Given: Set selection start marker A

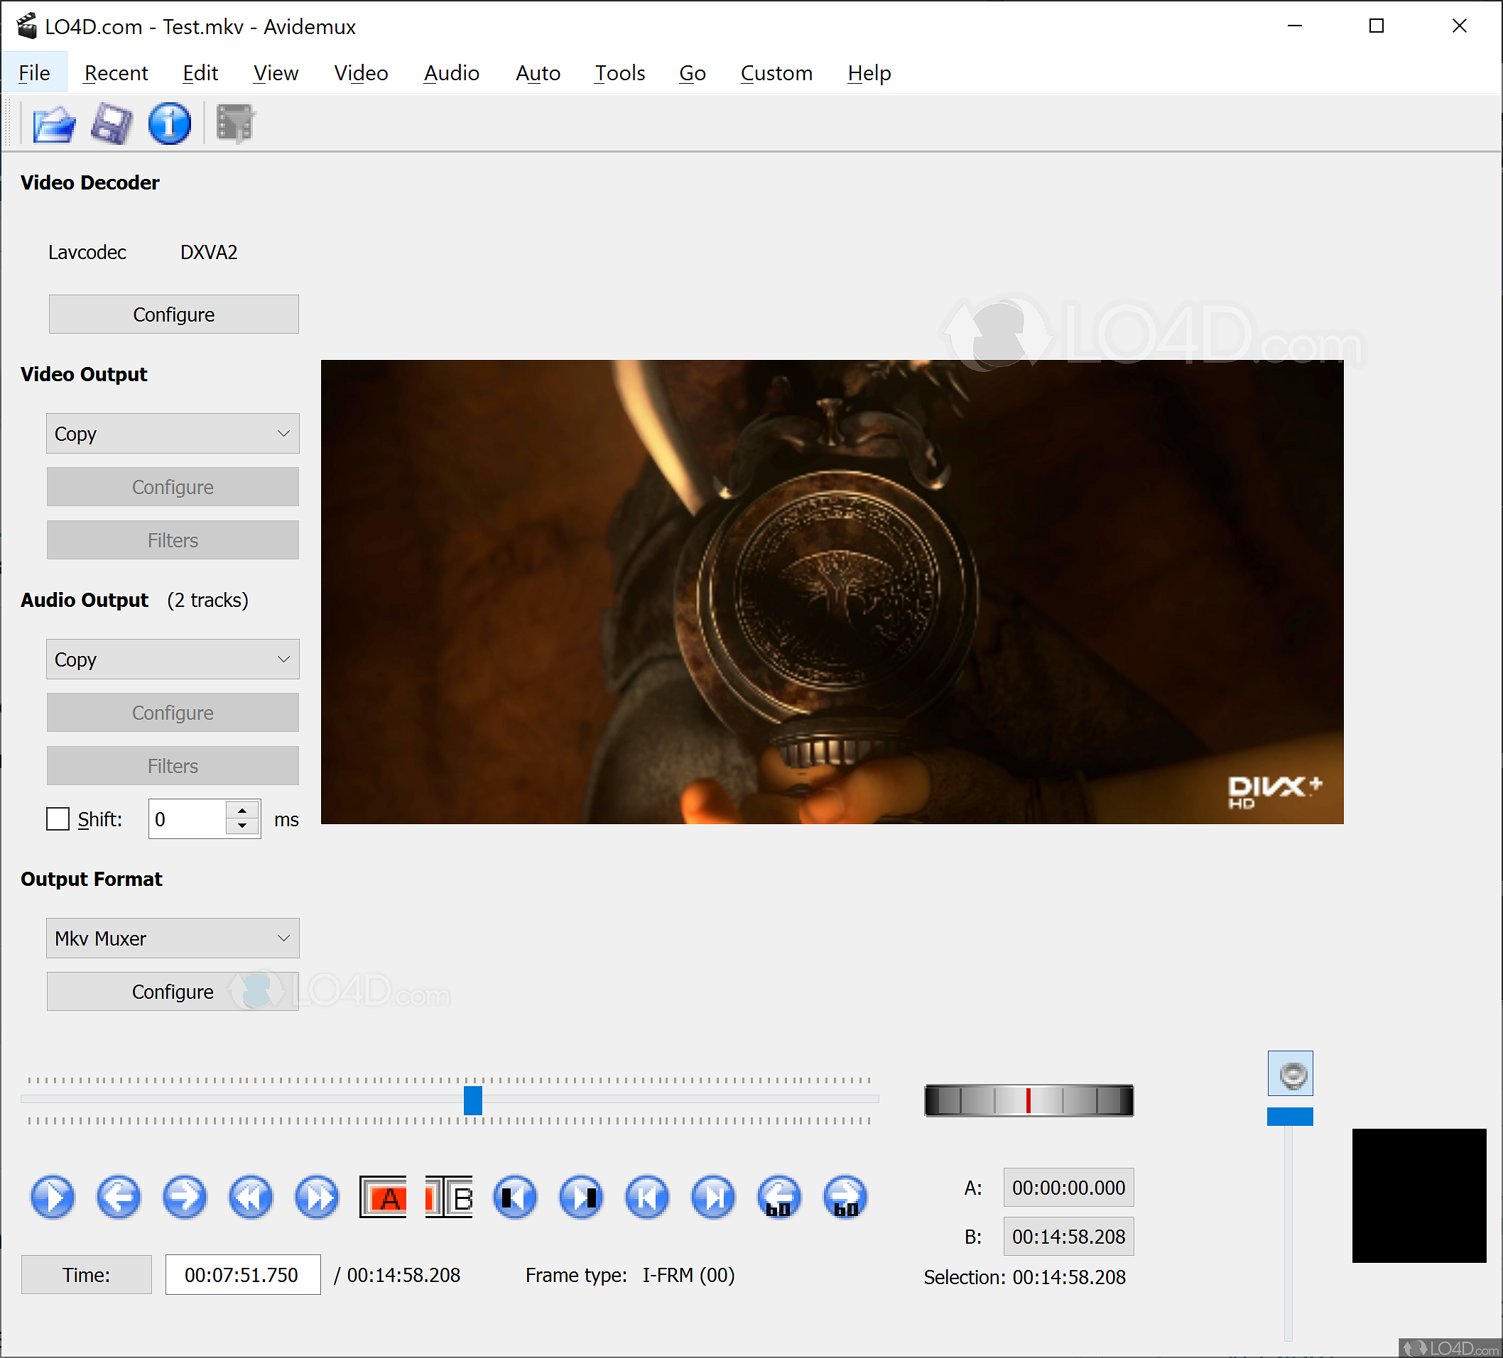Looking at the screenshot, I should point(382,1197).
